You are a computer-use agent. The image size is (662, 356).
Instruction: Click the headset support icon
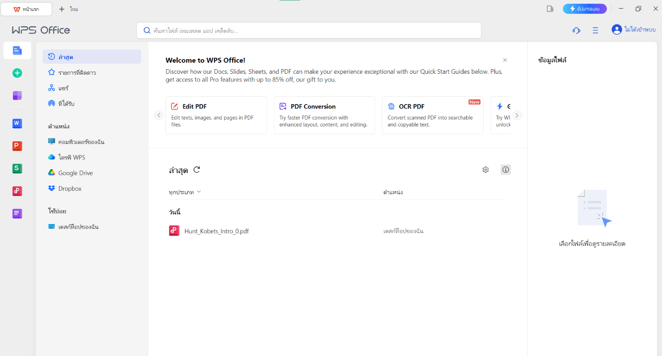576,30
